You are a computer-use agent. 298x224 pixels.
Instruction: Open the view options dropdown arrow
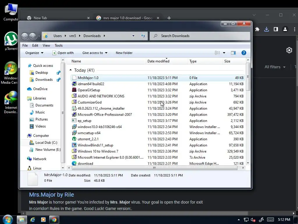pos(224,53)
